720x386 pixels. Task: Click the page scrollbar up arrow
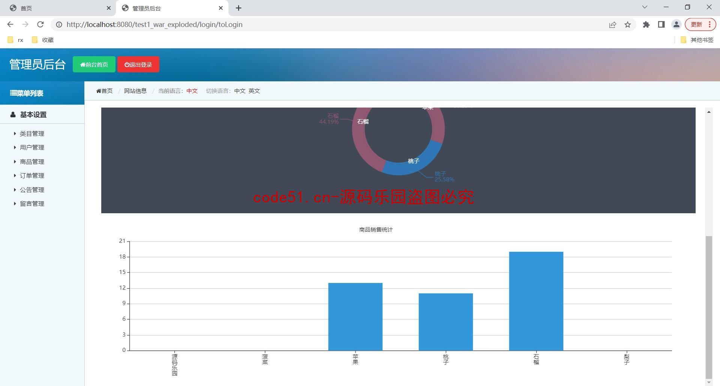[709, 112]
